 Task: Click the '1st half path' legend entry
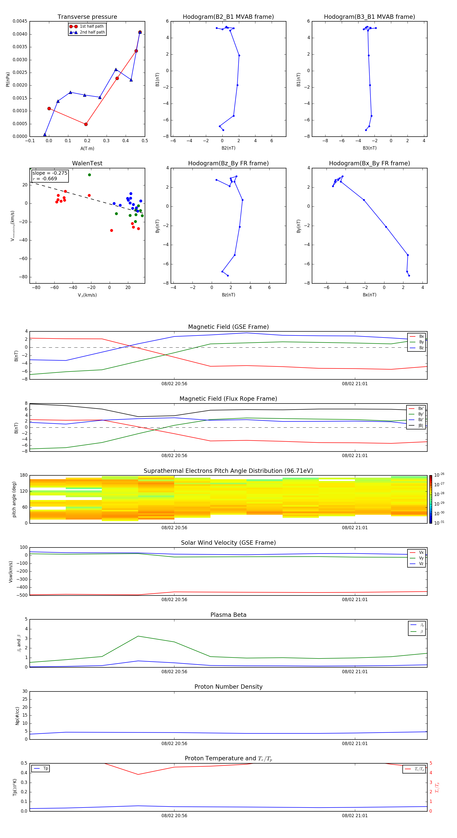coord(87,26)
